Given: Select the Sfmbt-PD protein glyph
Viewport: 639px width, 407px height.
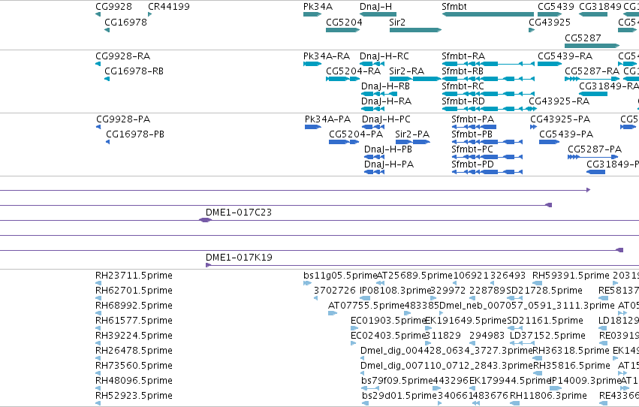Looking at the screenshot, I should 487,172.
